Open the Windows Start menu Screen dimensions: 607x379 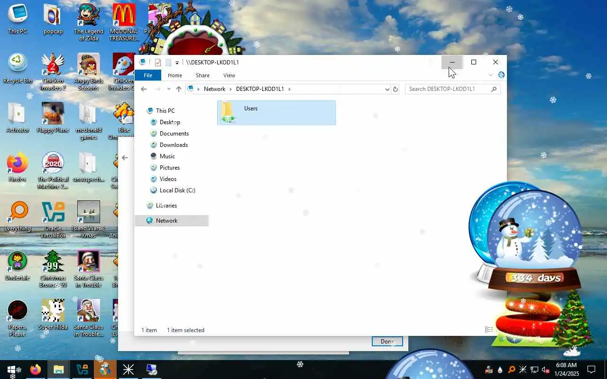pos(11,370)
